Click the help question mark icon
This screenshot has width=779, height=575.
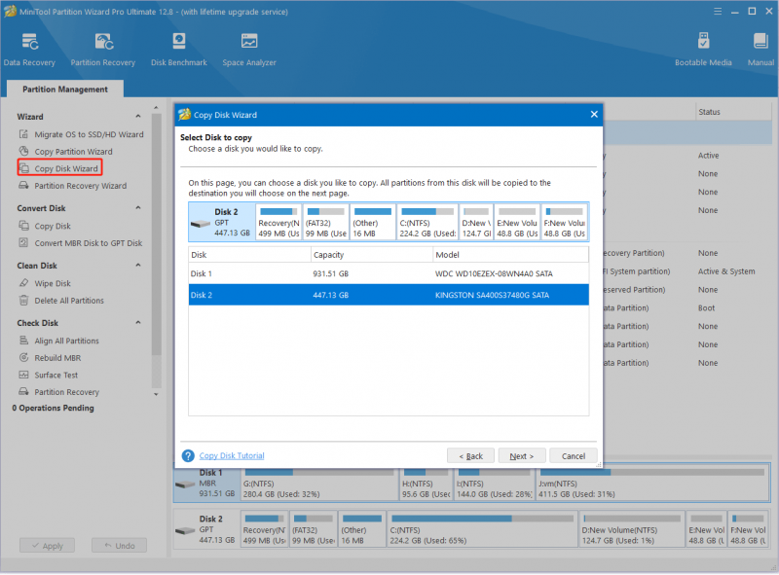(x=188, y=456)
